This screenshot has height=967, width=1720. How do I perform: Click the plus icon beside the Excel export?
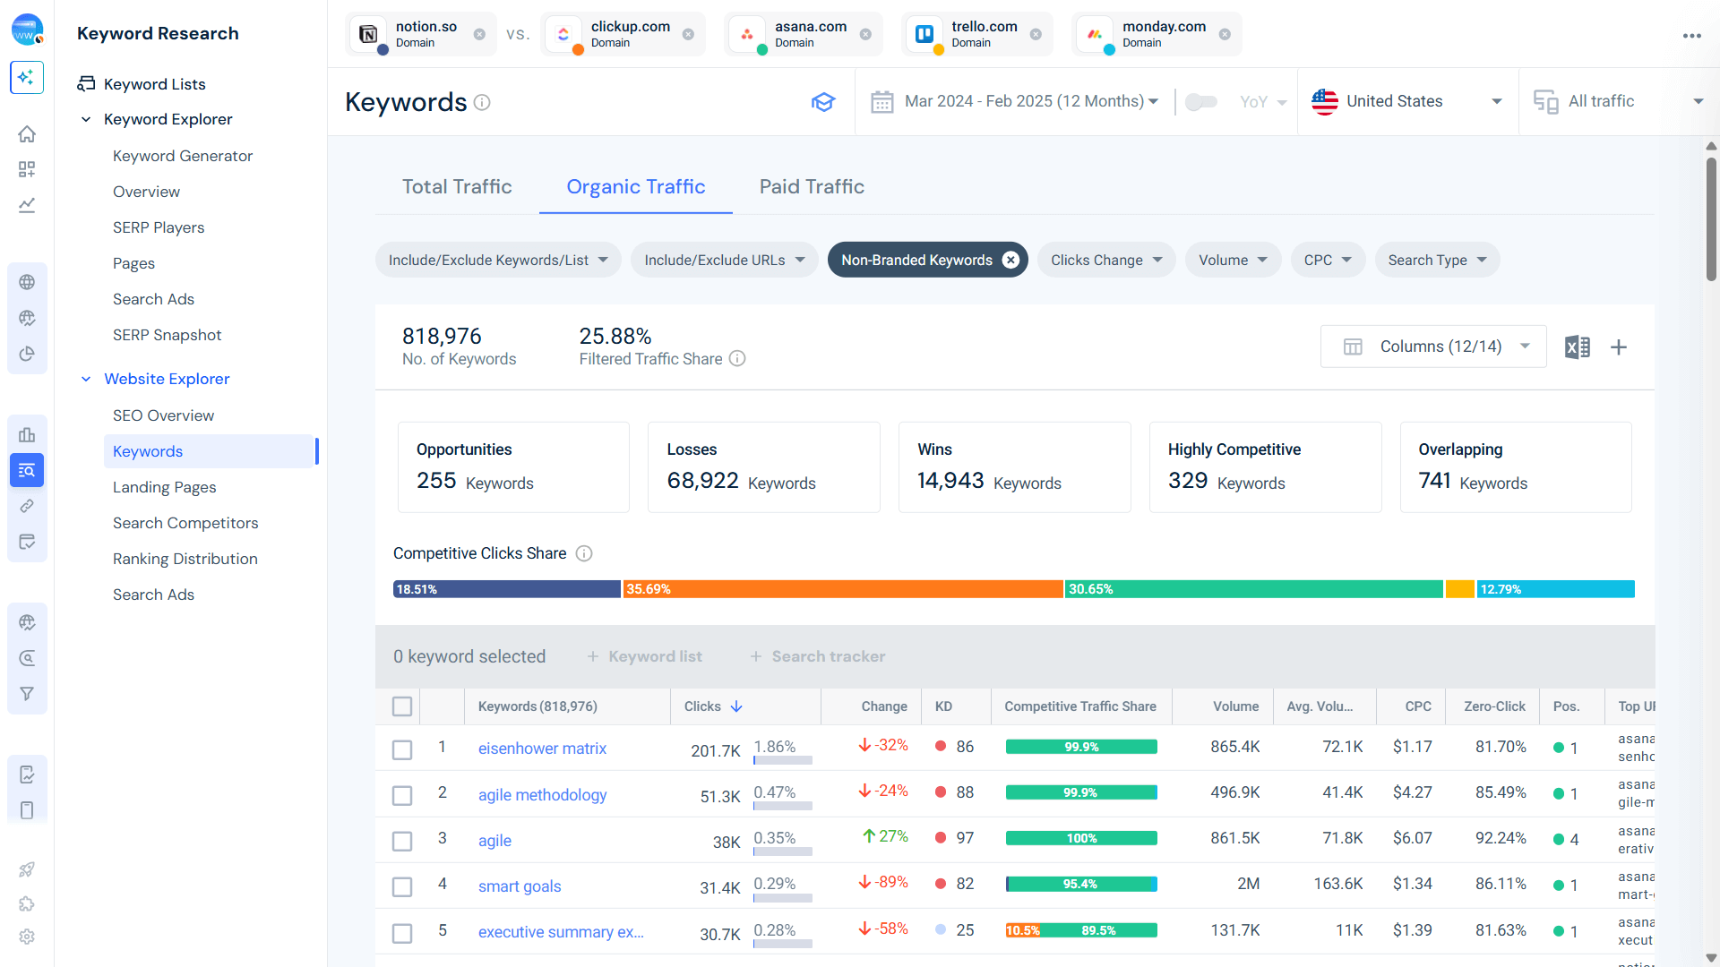[x=1619, y=347]
